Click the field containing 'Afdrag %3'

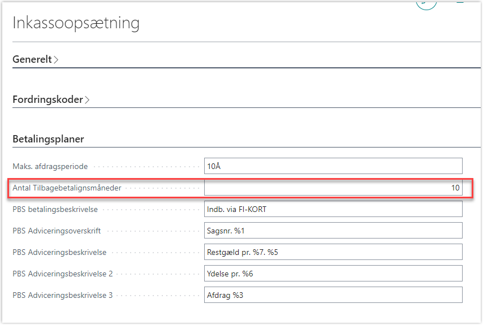point(333,295)
